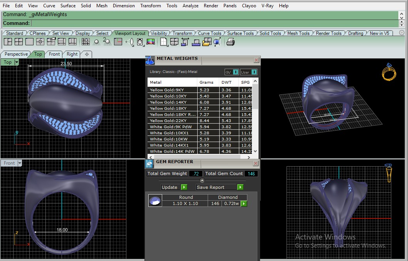The image size is (408, 261).
Task: Open the Render menu
Action: (211, 6)
